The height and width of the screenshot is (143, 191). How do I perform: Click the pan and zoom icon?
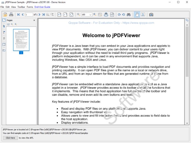(112, 15)
